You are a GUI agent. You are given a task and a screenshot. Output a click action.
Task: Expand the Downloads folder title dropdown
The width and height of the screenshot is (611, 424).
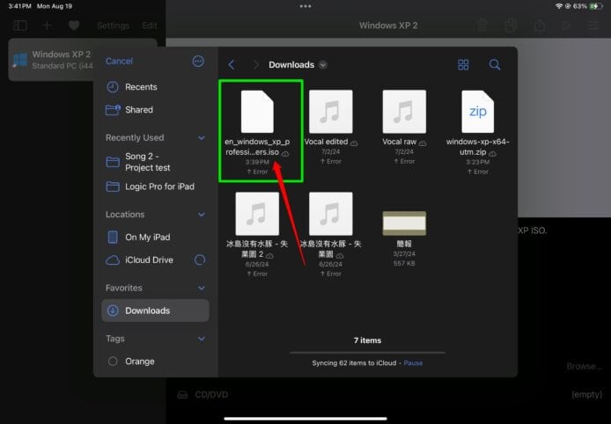[323, 65]
